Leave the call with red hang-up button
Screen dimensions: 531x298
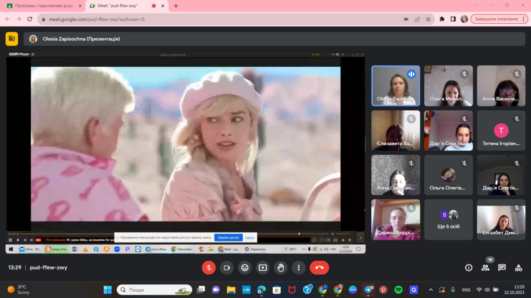pyautogui.click(x=319, y=267)
